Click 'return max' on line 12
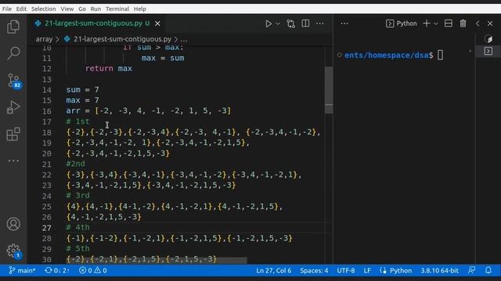 108,69
